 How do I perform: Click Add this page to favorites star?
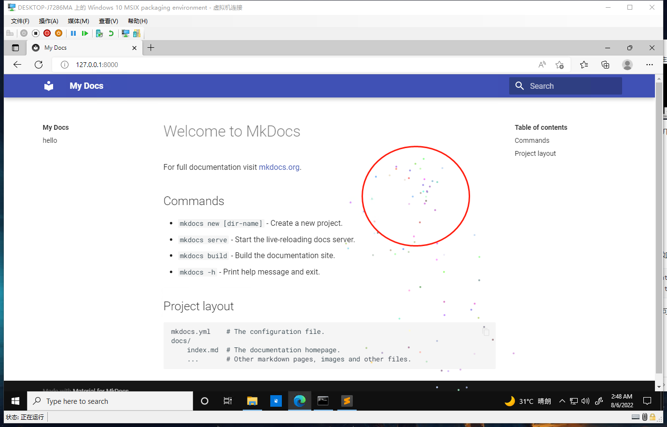(x=559, y=65)
